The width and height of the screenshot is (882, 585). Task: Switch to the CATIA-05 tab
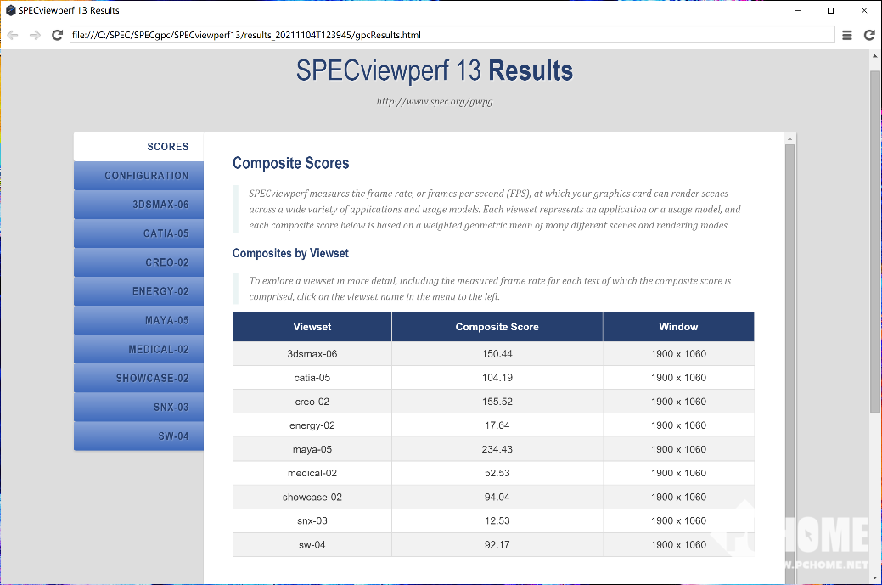[x=138, y=233]
